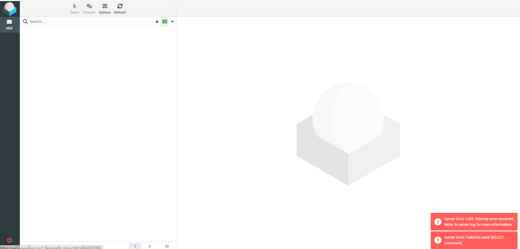520x249 pixels.
Task: Log out using the red power icon
Action: pos(9,240)
